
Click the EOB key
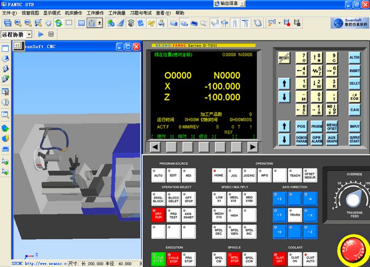point(355,97)
